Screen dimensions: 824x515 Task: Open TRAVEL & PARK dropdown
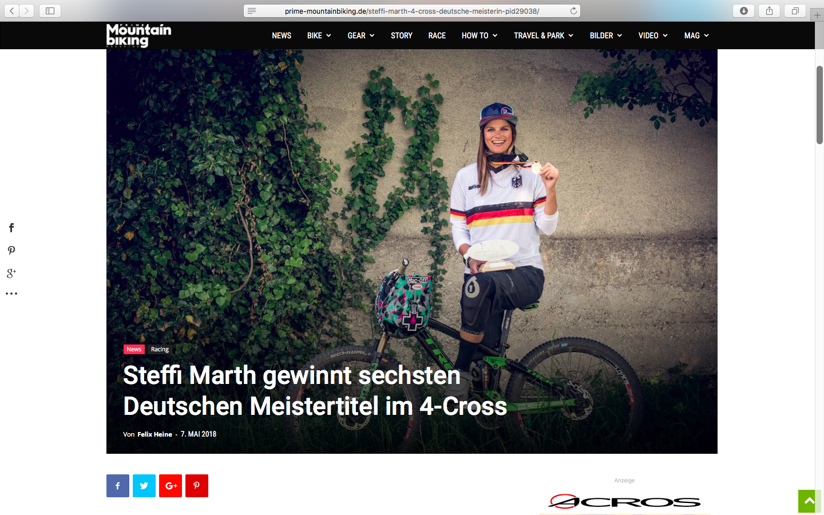click(x=544, y=35)
